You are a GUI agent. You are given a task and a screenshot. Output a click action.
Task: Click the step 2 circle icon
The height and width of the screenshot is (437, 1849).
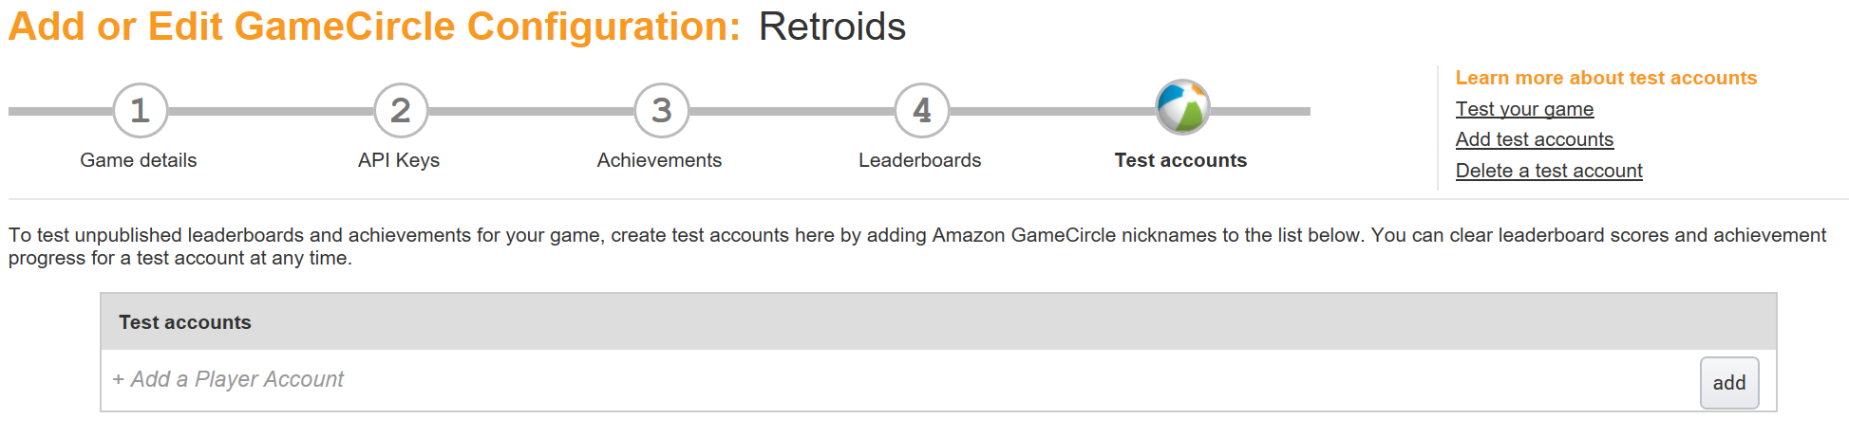tap(401, 111)
